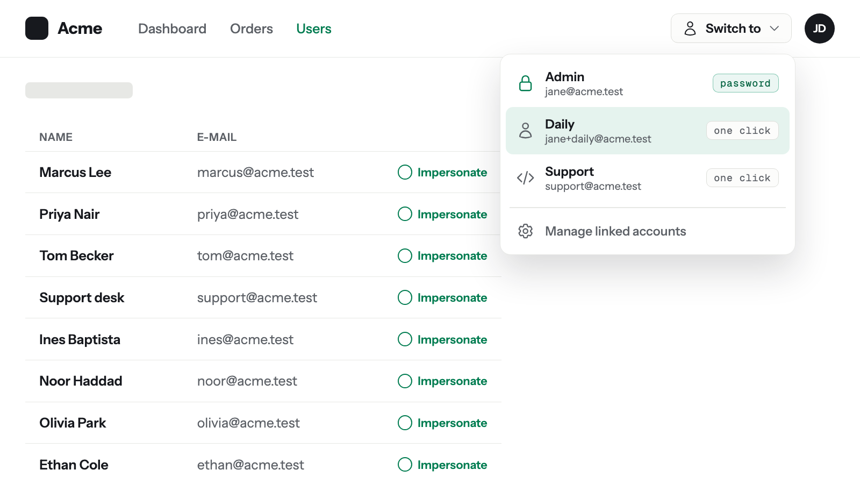Click the code brackets icon beside Support
Viewport: 860px width, 484px height.
click(525, 178)
